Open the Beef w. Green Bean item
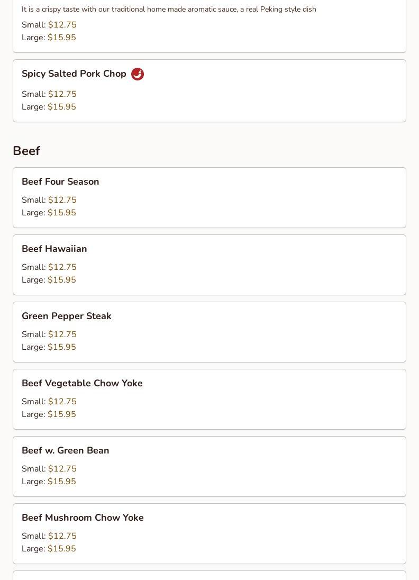Screen dimensions: 419x580 pyautogui.click(x=66, y=450)
